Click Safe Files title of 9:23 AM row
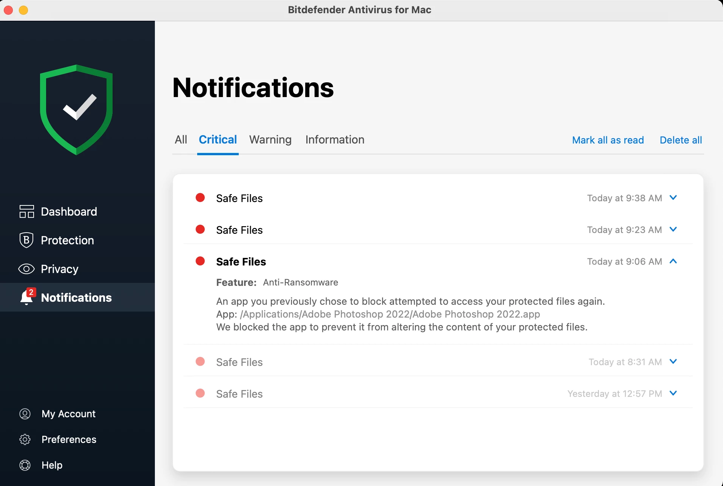Image resolution: width=723 pixels, height=486 pixels. pyautogui.click(x=239, y=230)
